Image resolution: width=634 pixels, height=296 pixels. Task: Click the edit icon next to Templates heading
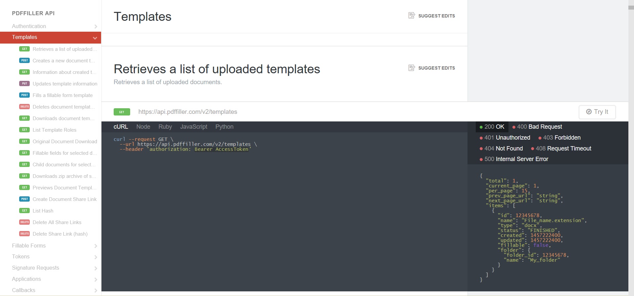[412, 16]
